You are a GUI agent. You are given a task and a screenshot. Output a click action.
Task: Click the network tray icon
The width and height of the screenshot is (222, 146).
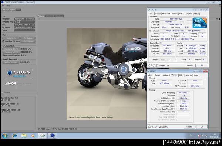pos(206,136)
